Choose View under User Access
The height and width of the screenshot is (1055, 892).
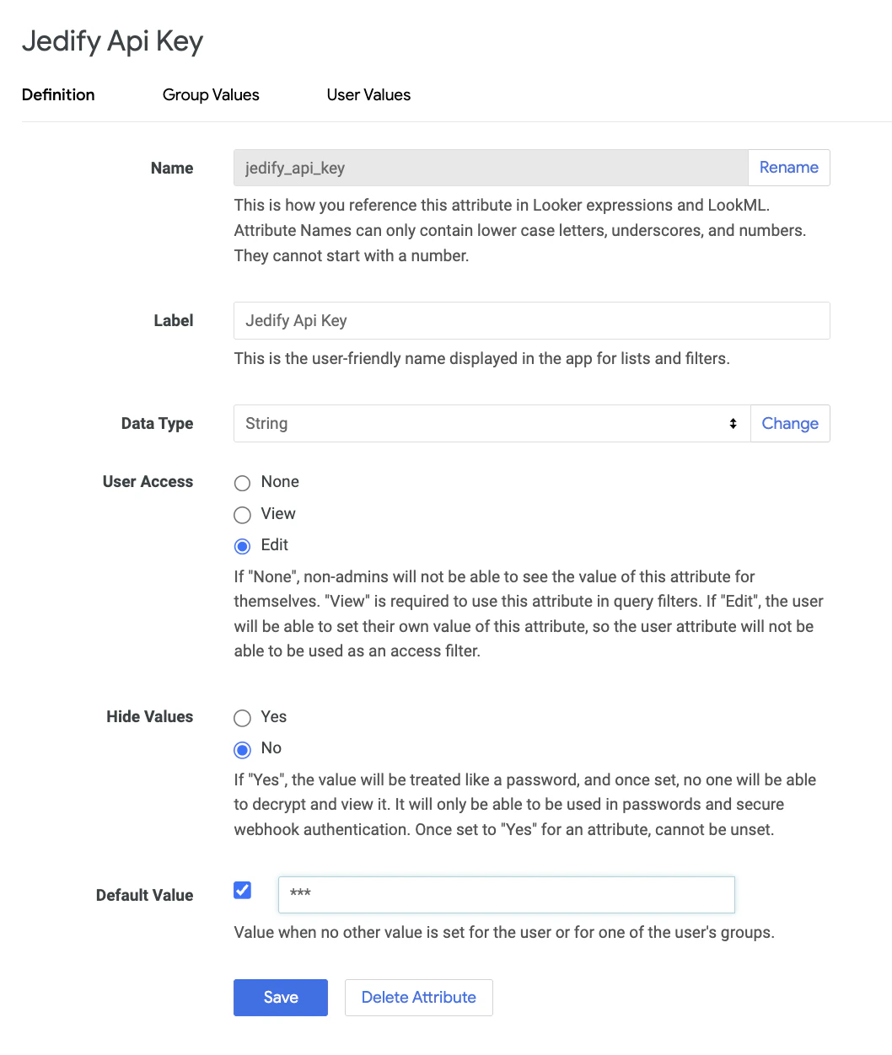tap(242, 515)
